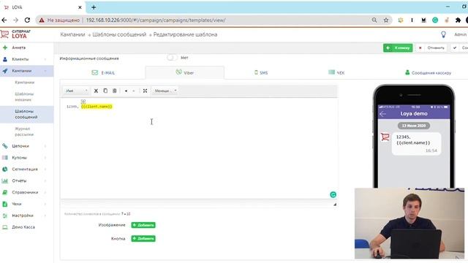This screenshot has width=468, height=263.
Task: Click the Шаблоны сообщений breadcrumb link
Action: point(119,34)
